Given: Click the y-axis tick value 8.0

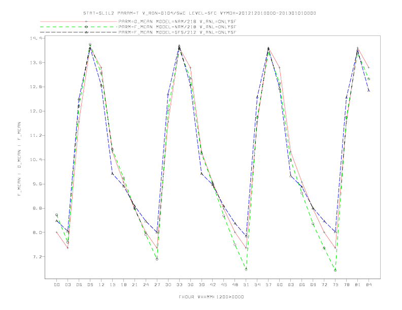Looking at the screenshot, I should (37, 232).
